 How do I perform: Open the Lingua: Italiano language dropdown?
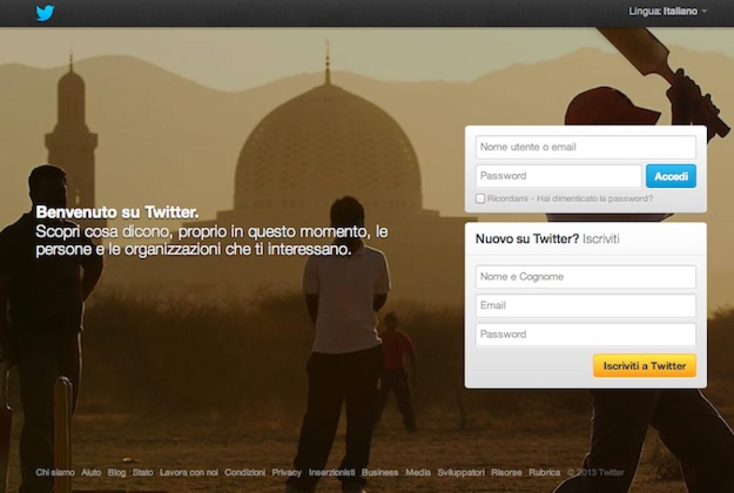tap(667, 12)
